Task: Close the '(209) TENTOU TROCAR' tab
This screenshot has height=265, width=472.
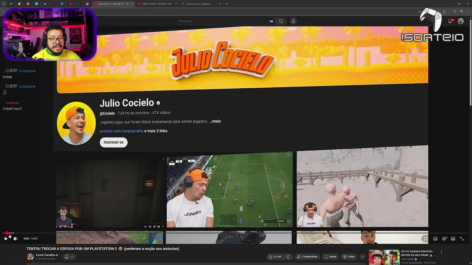Action: point(132,4)
